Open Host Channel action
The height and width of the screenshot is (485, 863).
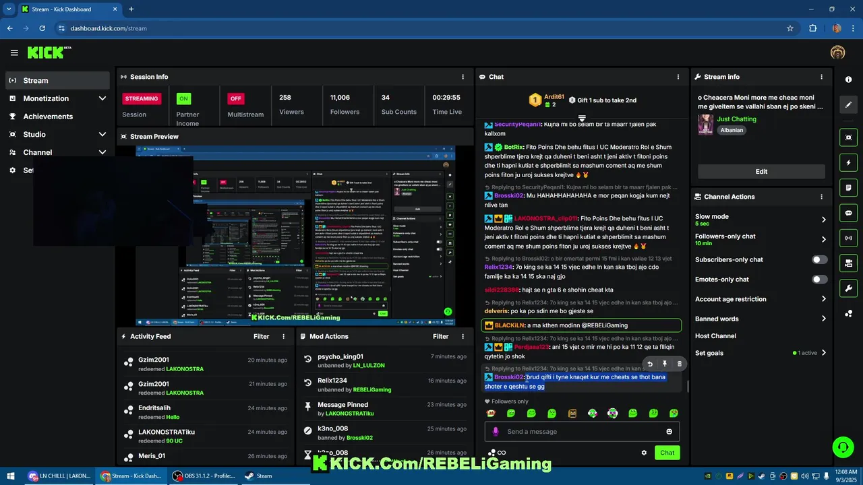(715, 336)
